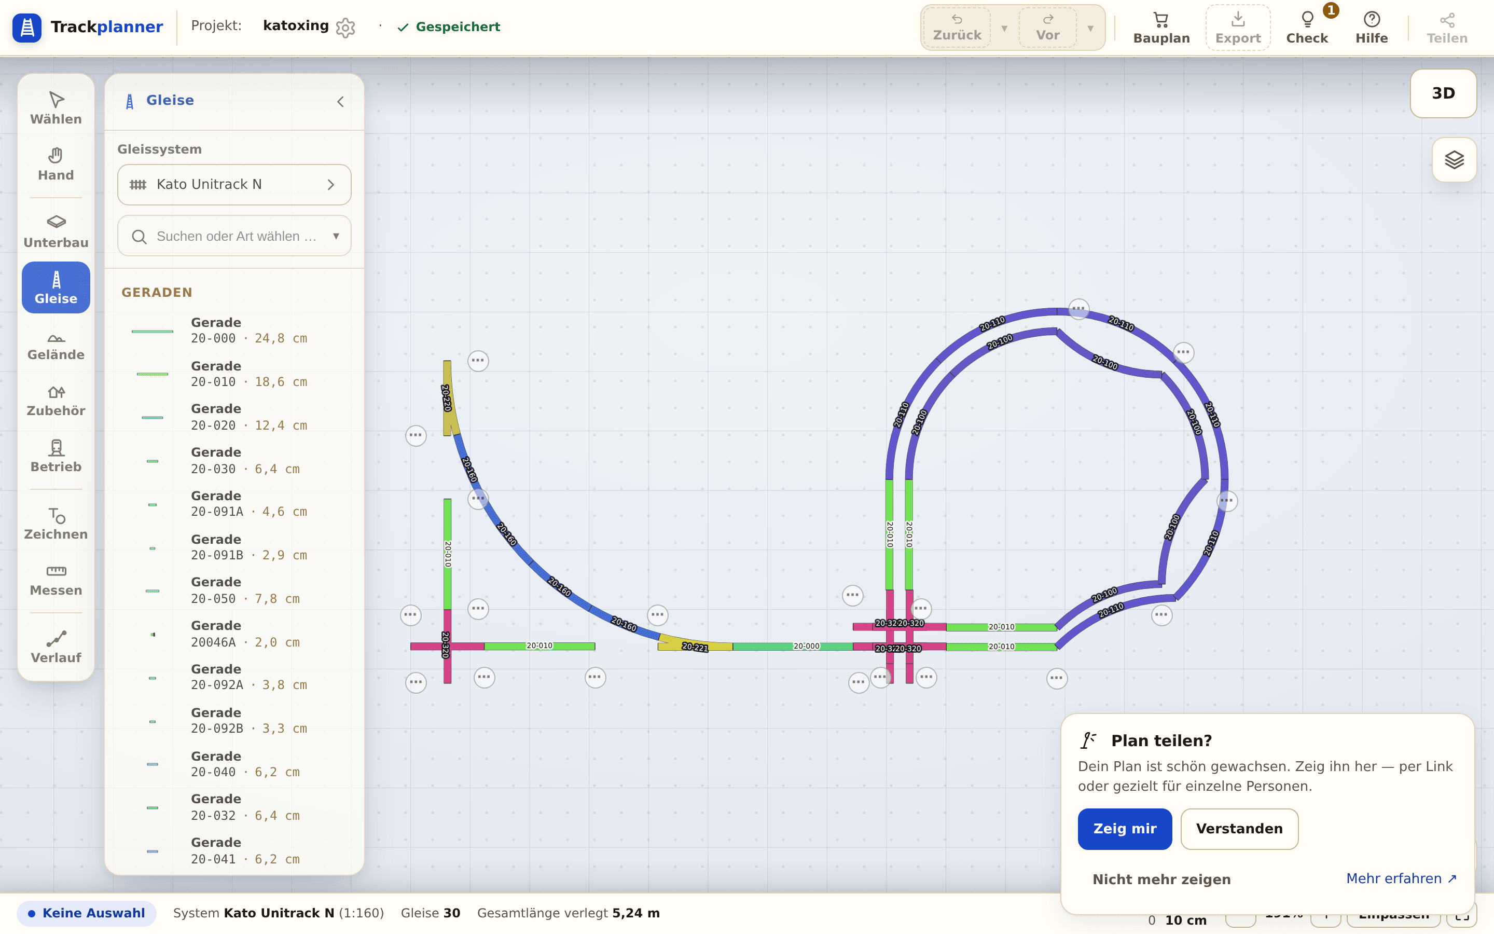Click the 20-000 straight track on canvas
The width and height of the screenshot is (1494, 934).
(793, 646)
